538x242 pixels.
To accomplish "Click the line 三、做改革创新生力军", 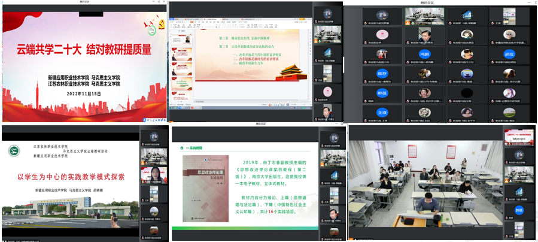I will (x=249, y=63).
